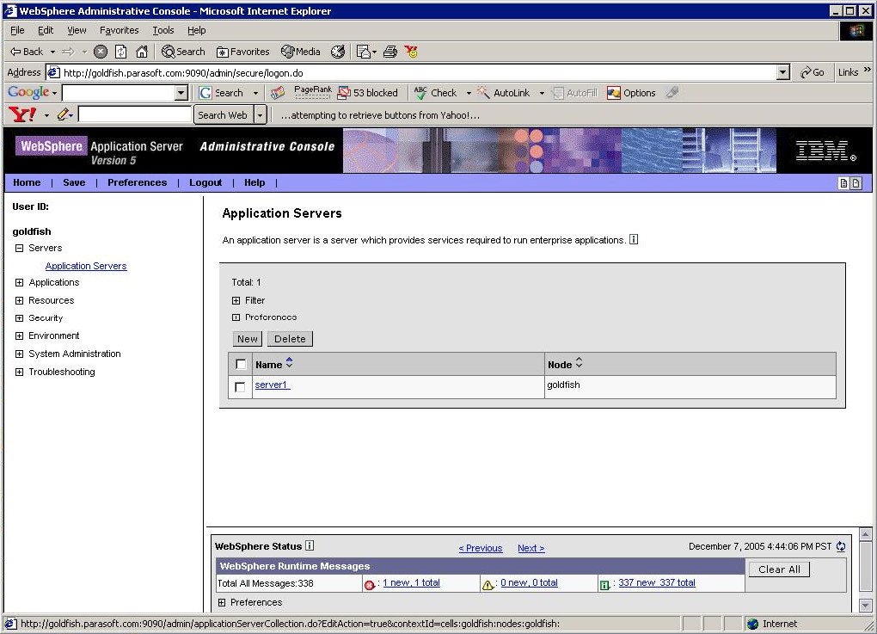Expand the Security tree node
This screenshot has width=877, height=634.
pos(19,317)
